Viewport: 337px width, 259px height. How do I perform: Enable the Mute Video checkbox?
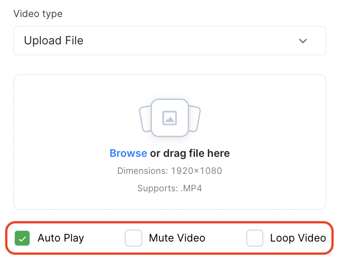pyautogui.click(x=134, y=238)
